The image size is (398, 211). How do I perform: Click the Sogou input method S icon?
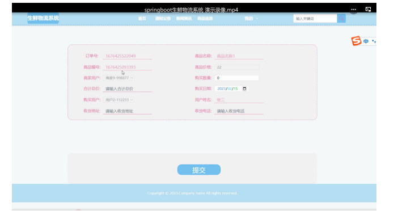(x=356, y=41)
